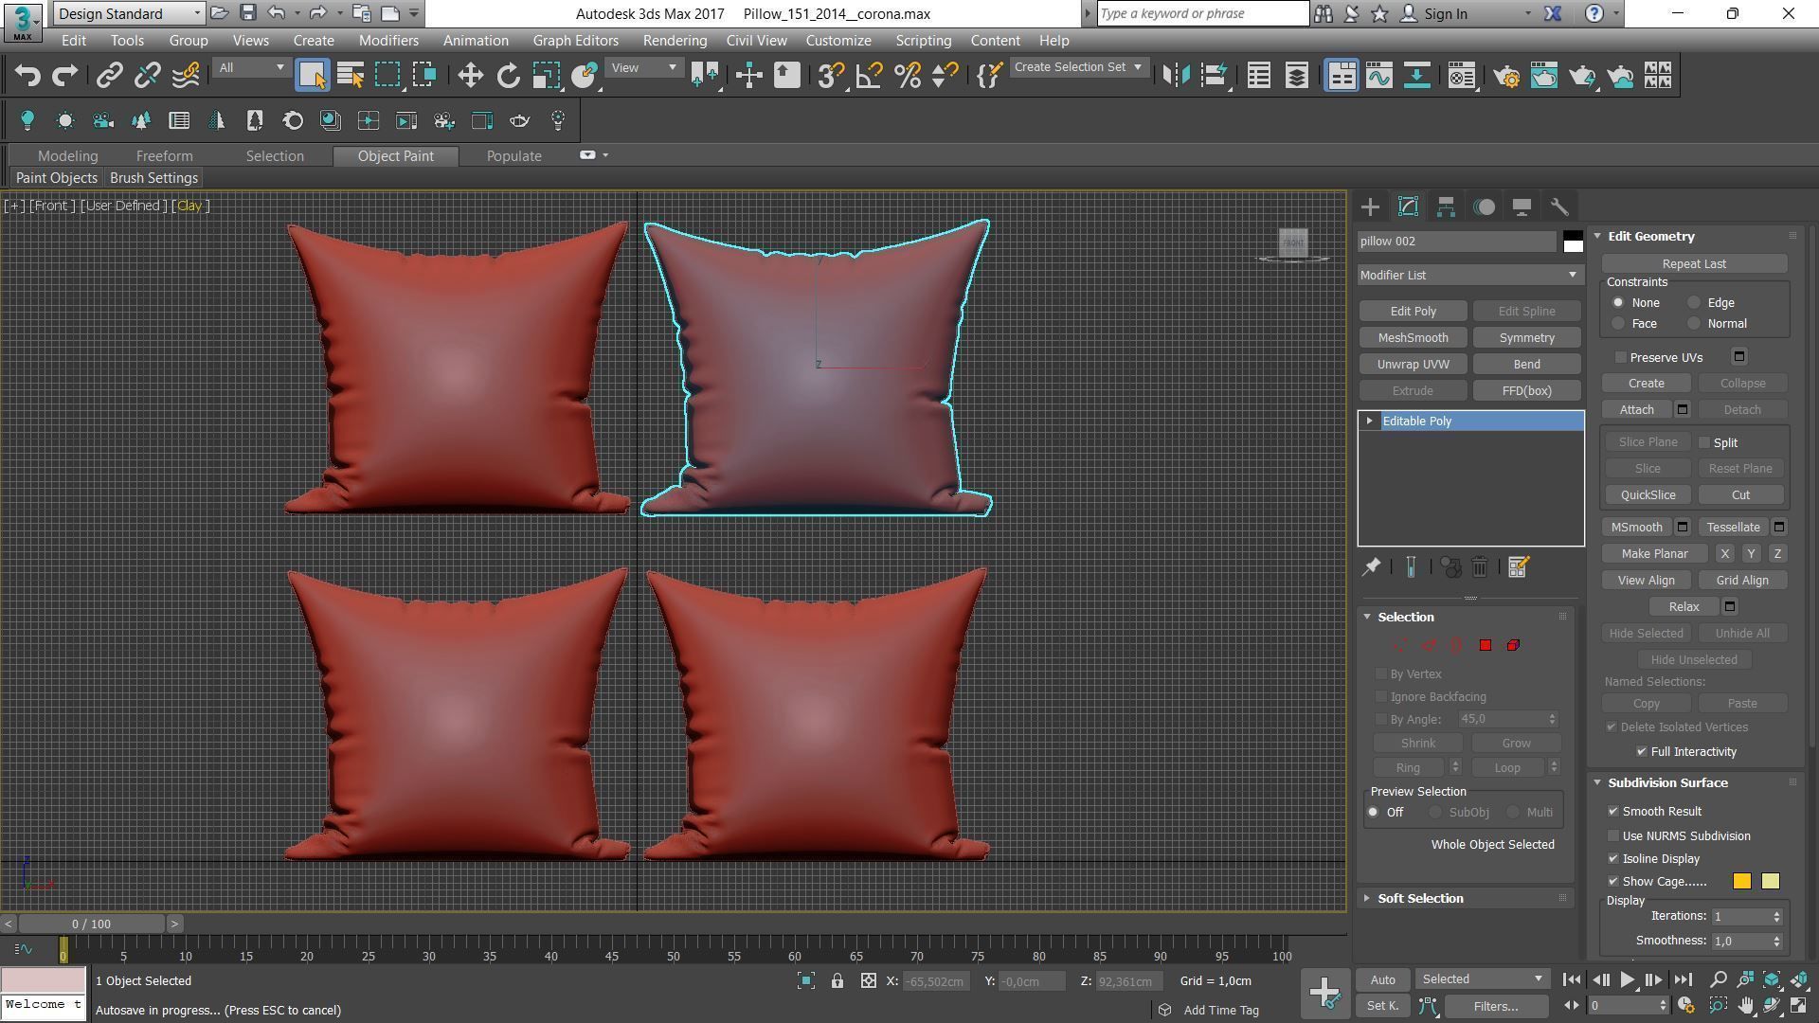This screenshot has height=1023, width=1819.
Task: Click the MeshSmooth modifier button
Action: point(1413,338)
